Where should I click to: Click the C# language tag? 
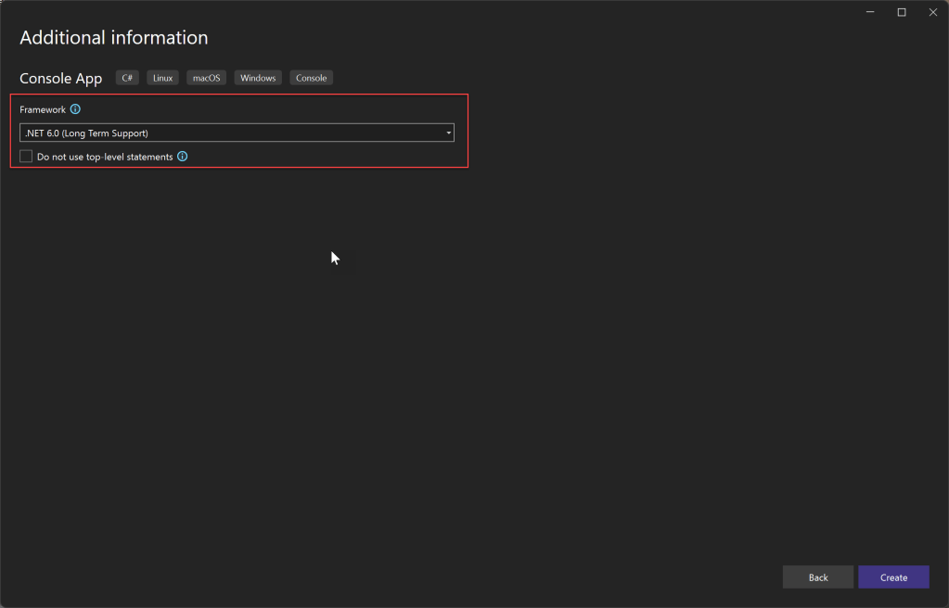127,78
